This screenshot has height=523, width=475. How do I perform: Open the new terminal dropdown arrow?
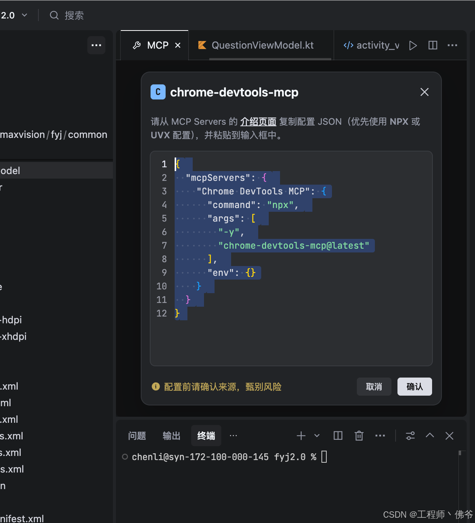coord(317,436)
